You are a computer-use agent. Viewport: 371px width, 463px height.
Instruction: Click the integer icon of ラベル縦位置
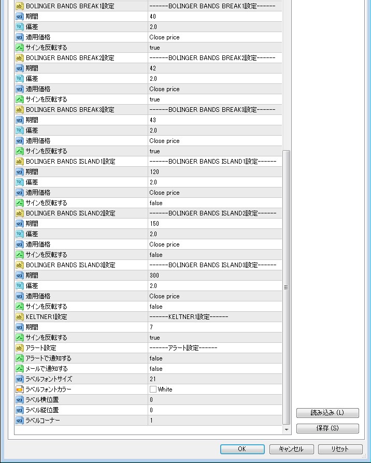pos(20,410)
